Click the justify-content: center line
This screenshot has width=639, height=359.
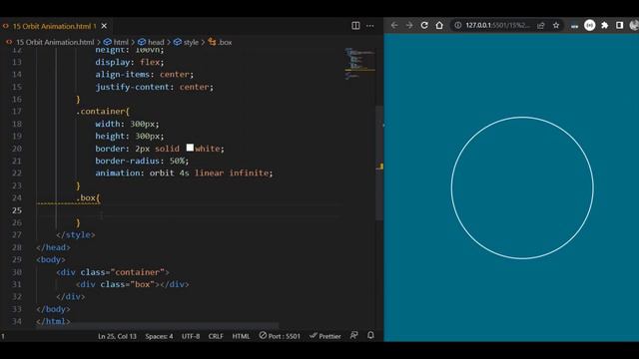pos(154,87)
